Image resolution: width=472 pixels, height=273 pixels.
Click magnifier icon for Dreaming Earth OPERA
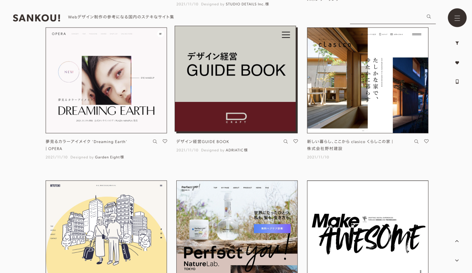155,141
